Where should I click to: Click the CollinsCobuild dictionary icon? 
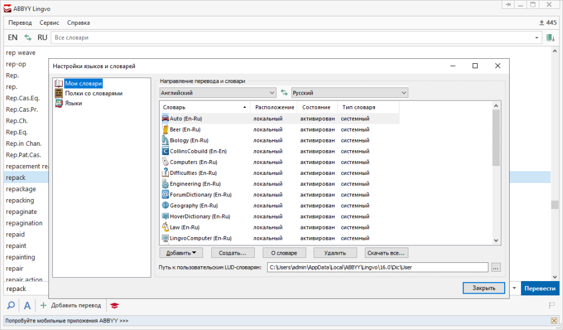165,151
